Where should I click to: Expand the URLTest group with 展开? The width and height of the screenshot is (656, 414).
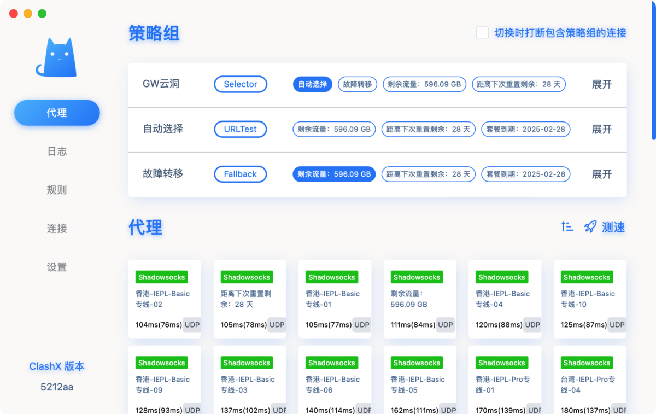(602, 129)
